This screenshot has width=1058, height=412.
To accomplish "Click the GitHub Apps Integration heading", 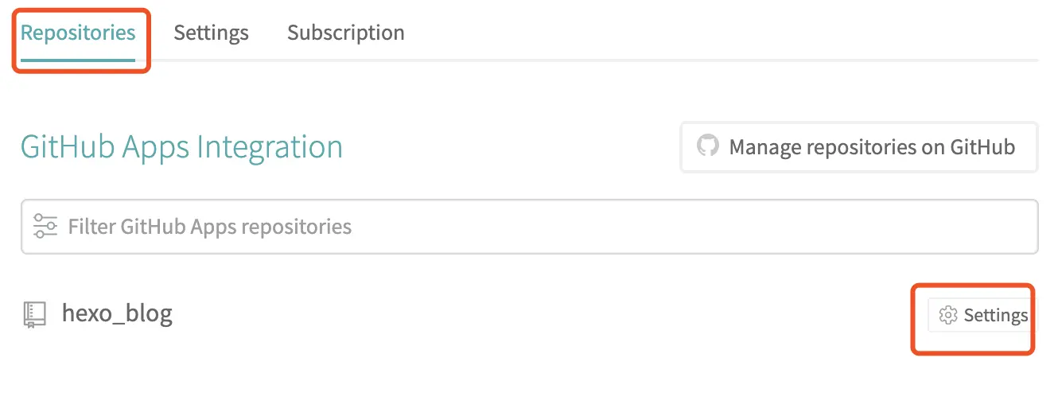I will pyautogui.click(x=181, y=147).
